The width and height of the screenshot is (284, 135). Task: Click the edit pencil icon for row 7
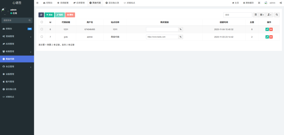(x=267, y=37)
